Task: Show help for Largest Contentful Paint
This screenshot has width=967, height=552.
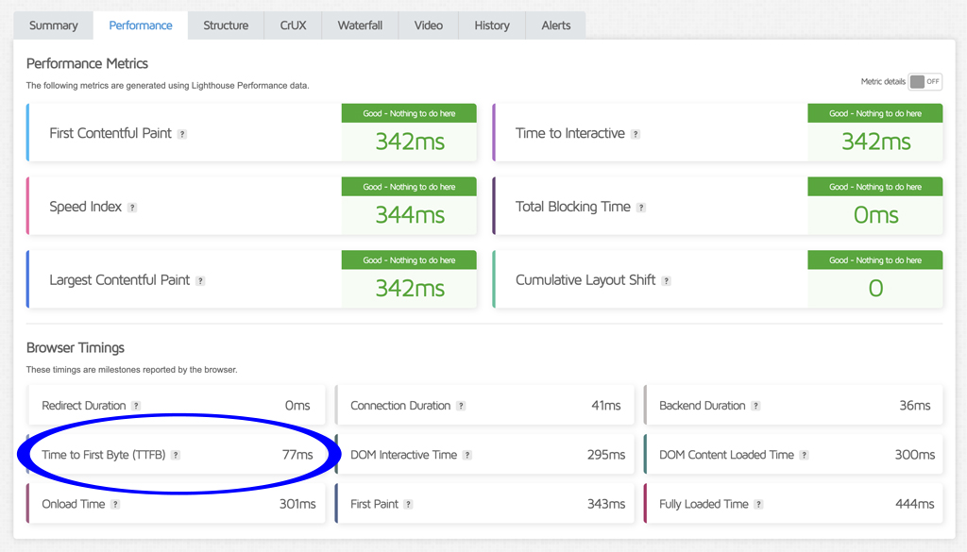Action: [200, 281]
